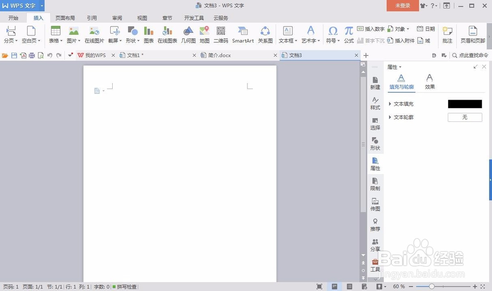Switch to the 审阅 ribbon tab
This screenshot has width=492, height=291.
tap(117, 18)
